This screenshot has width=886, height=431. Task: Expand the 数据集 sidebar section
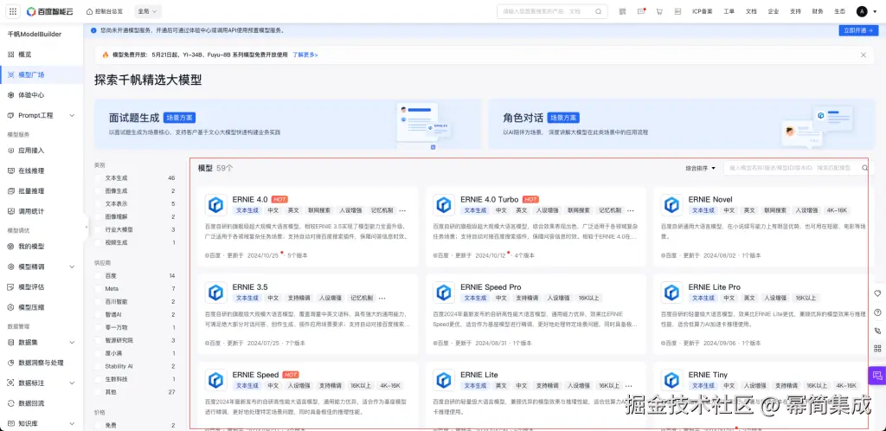[72, 343]
